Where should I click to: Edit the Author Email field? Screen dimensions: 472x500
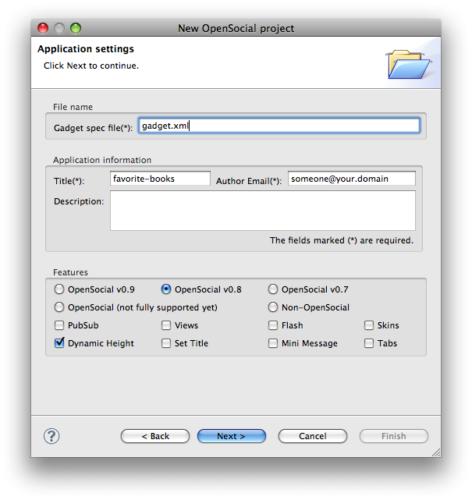click(352, 179)
